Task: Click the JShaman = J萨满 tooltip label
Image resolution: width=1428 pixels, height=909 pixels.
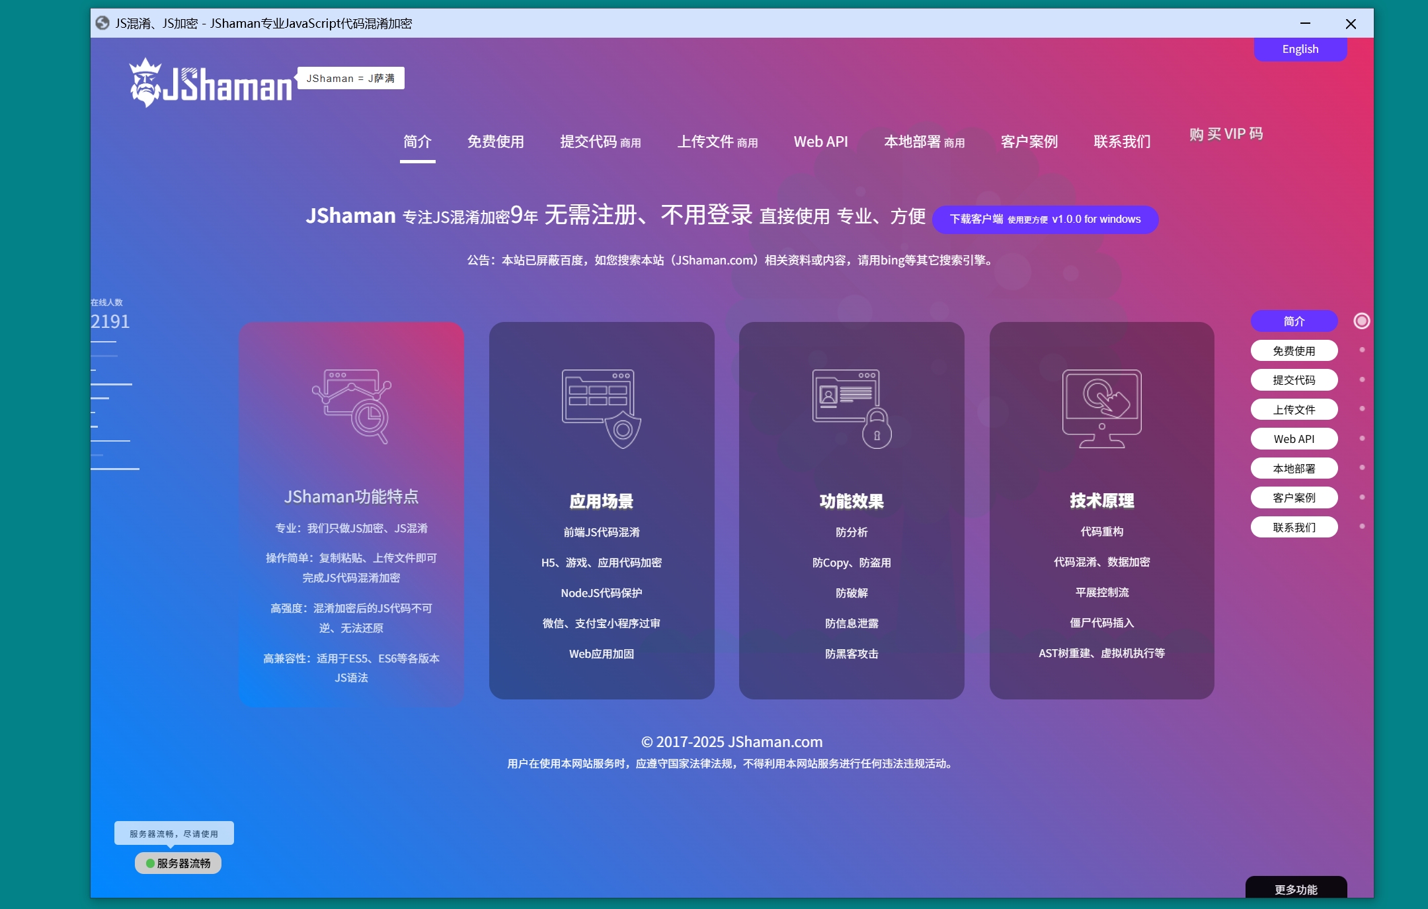Action: click(350, 78)
